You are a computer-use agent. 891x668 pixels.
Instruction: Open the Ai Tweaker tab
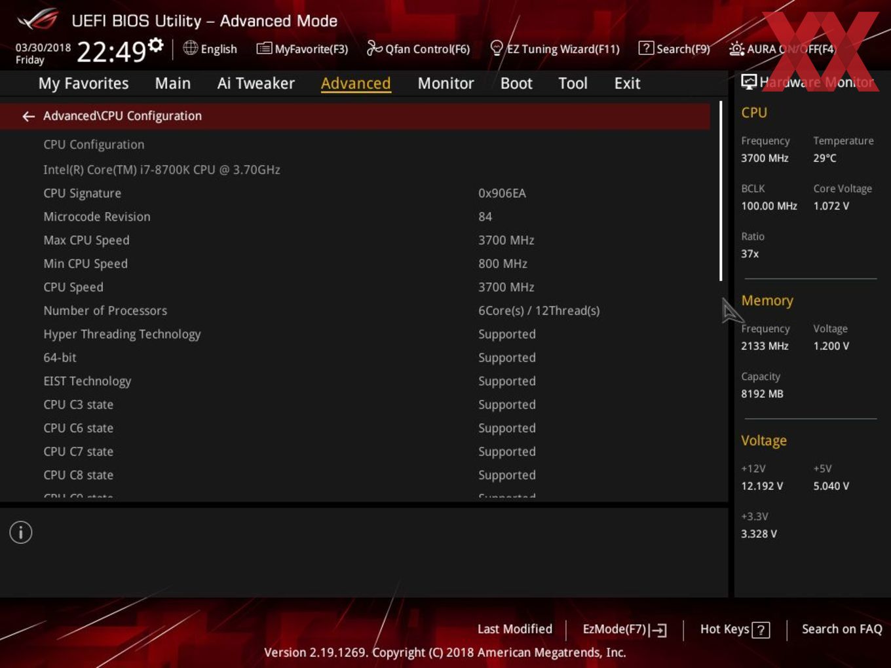tap(256, 83)
